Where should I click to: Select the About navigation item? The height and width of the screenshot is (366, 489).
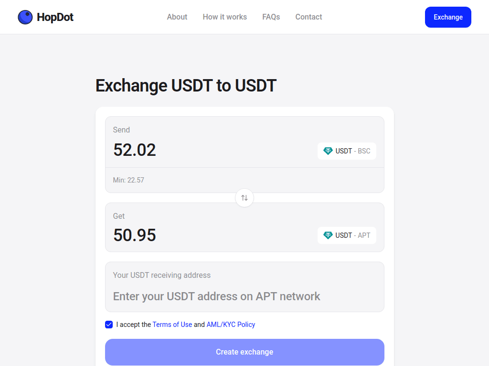(x=177, y=17)
